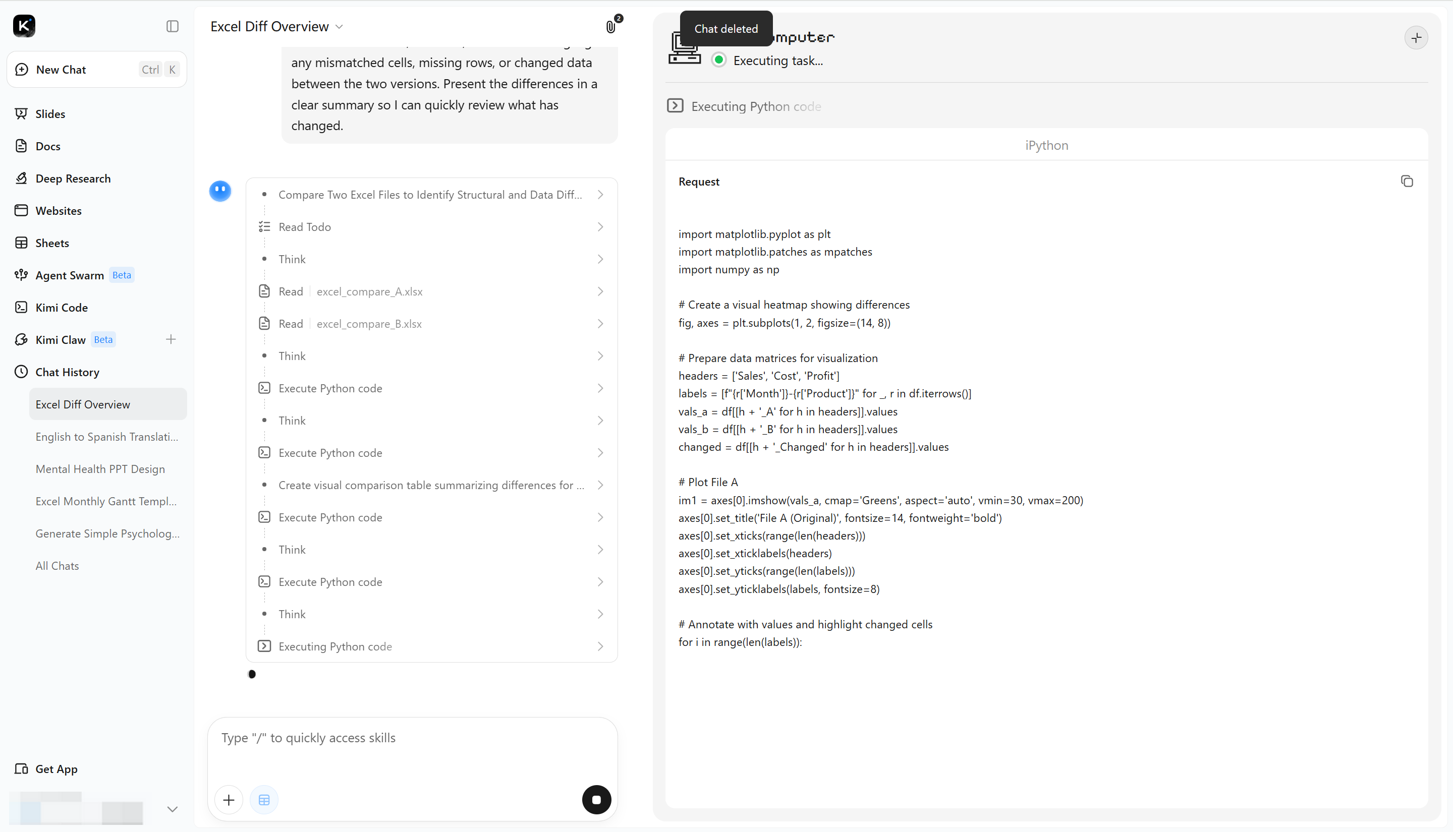The width and height of the screenshot is (1453, 832).
Task: Open the attachments paperclip icon
Action: coord(610,26)
